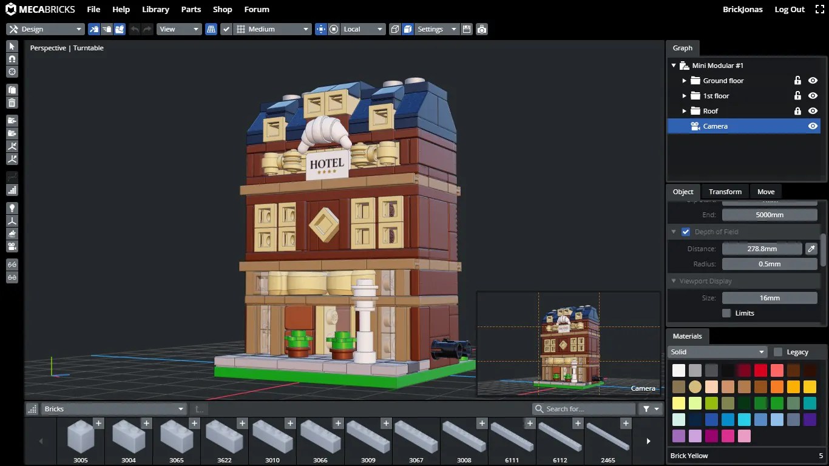The image size is (829, 466).
Task: Toggle visibility of 1st floor folder
Action: [x=813, y=96]
